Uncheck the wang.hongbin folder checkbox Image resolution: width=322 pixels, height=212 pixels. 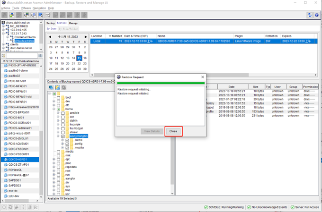click(x=63, y=136)
